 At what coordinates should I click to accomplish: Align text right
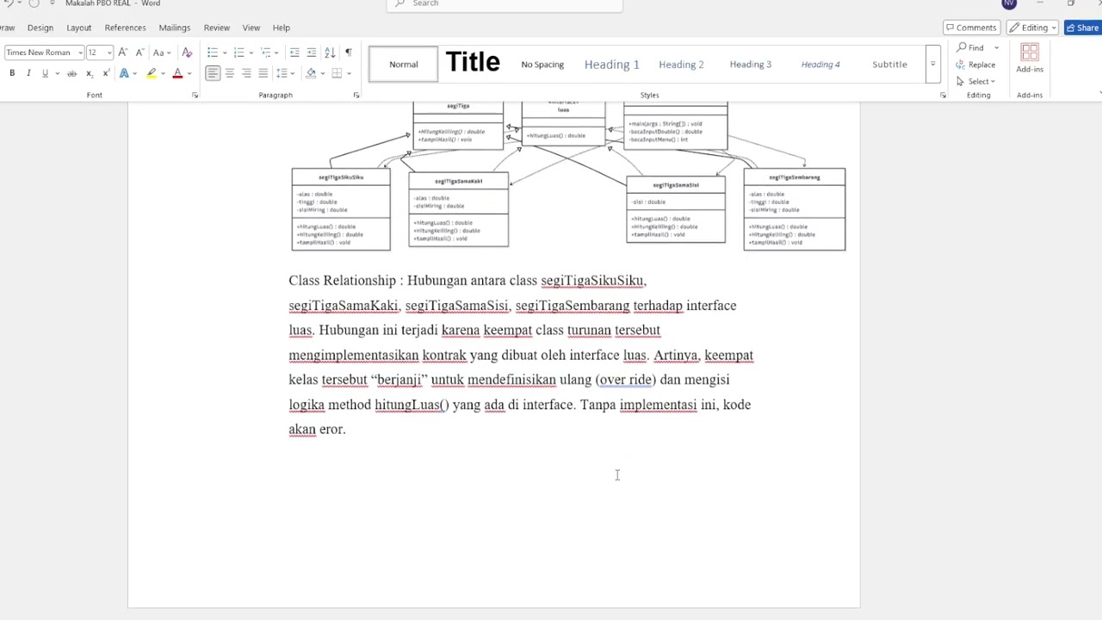pos(246,73)
